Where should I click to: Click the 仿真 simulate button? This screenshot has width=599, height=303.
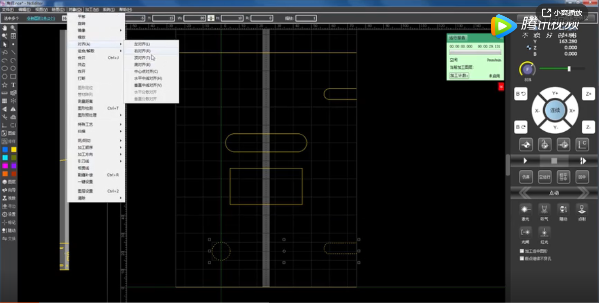[526, 177]
